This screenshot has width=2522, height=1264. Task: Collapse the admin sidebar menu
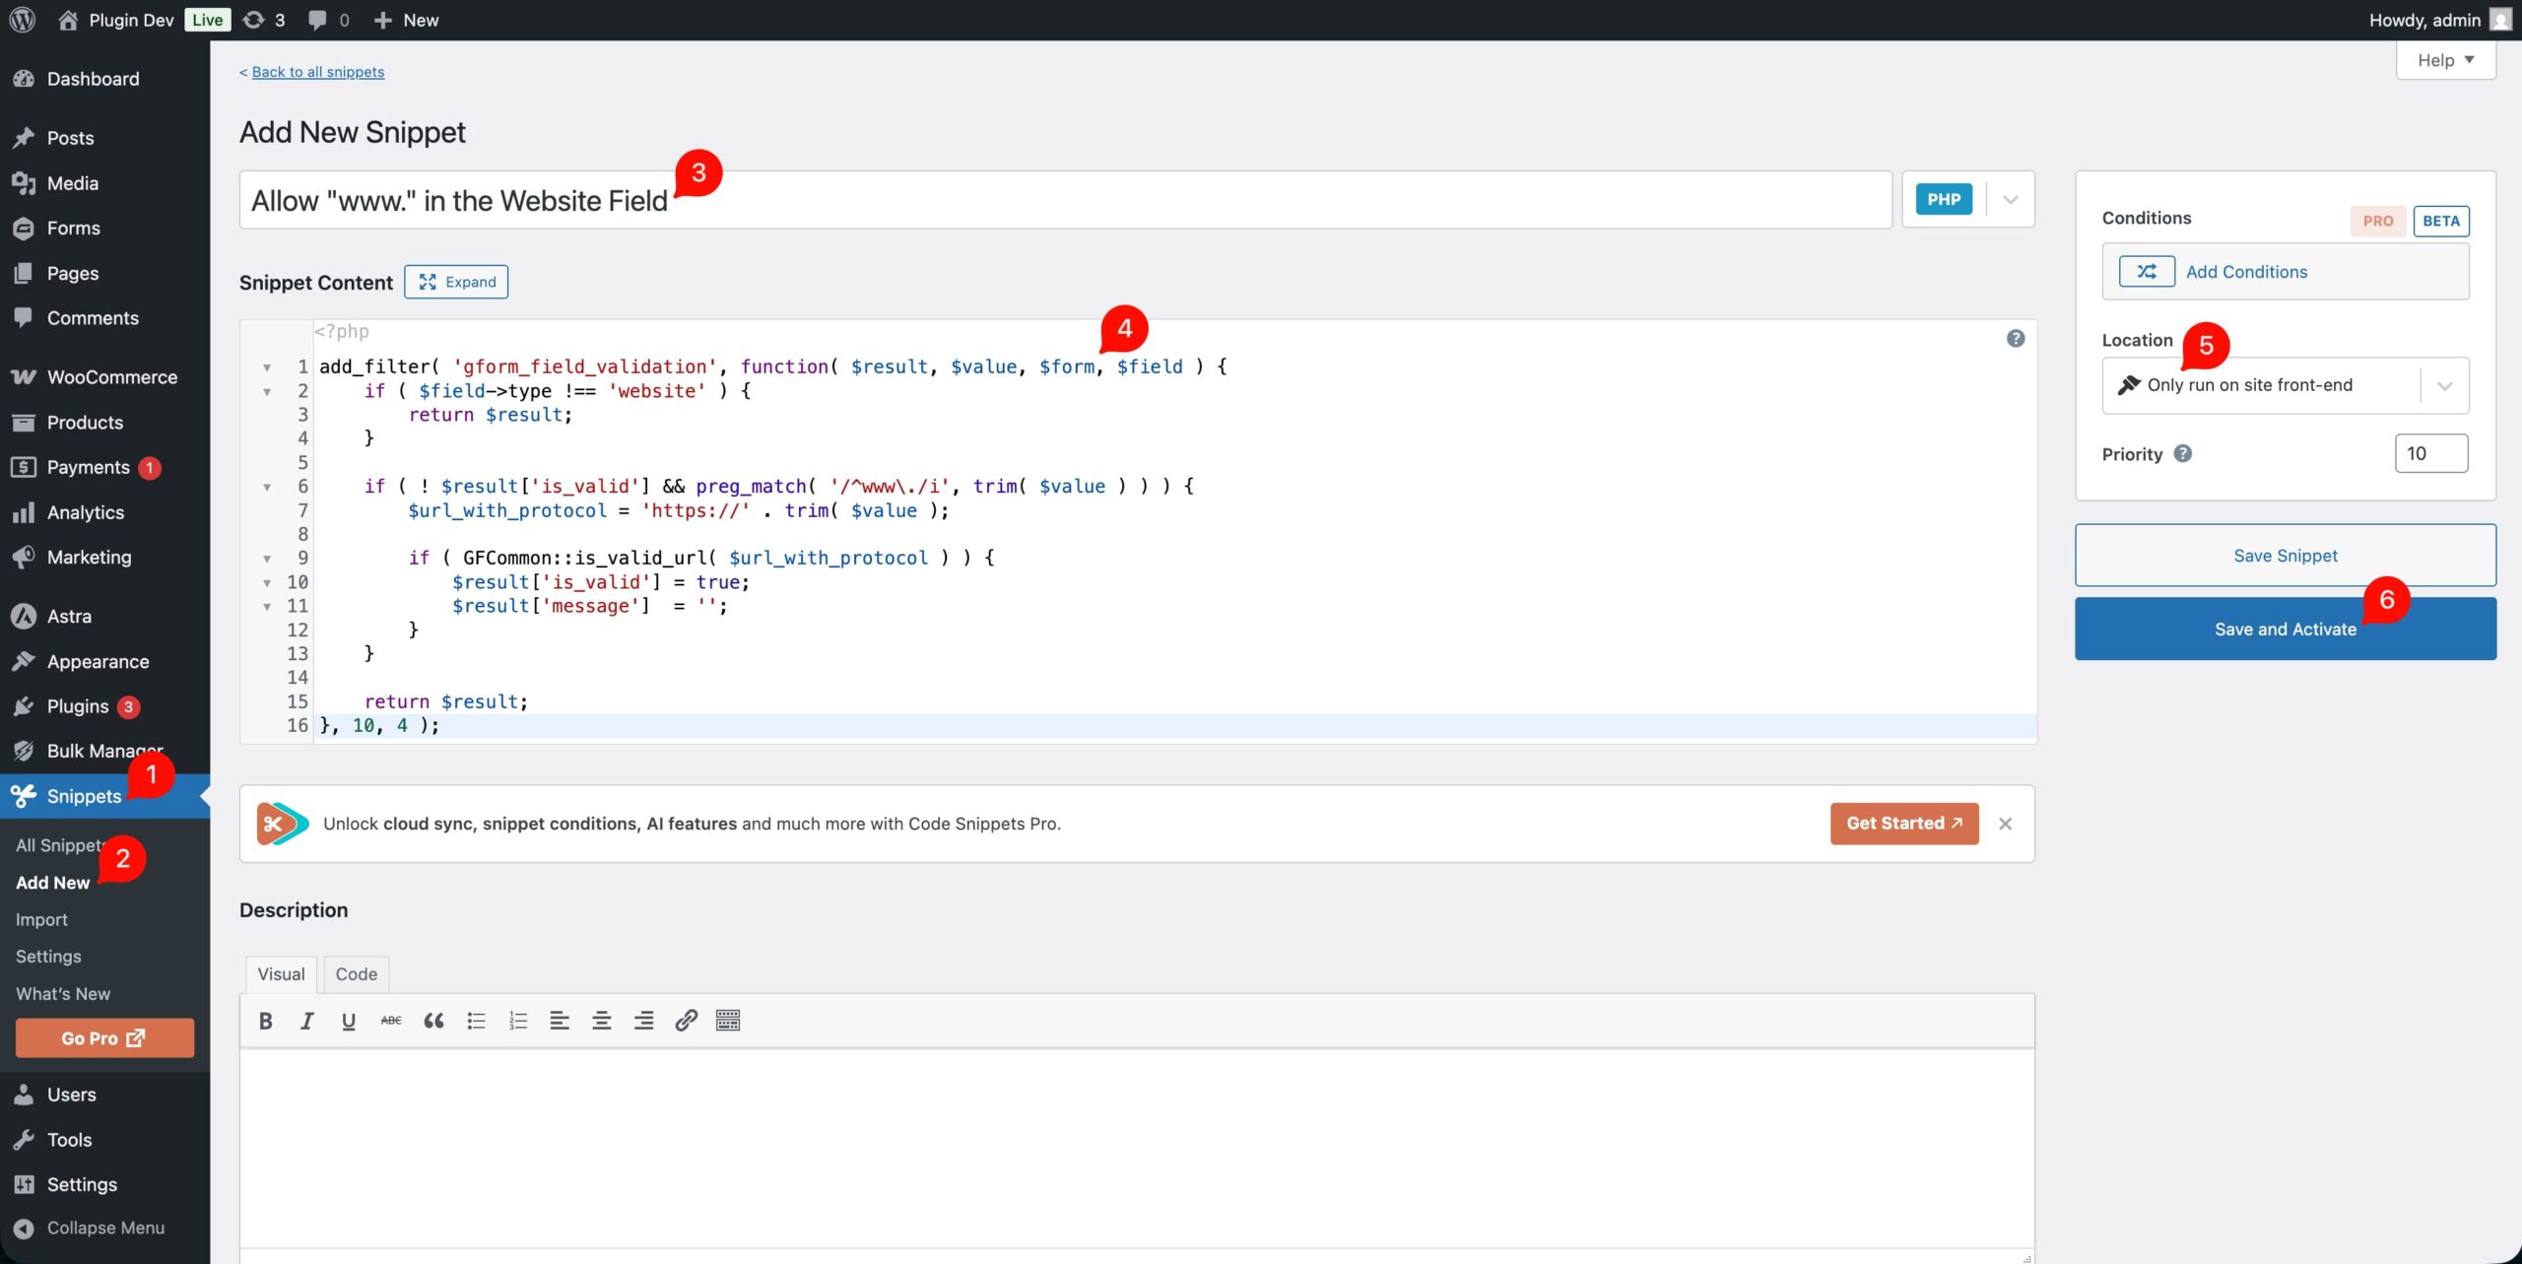[x=104, y=1228]
